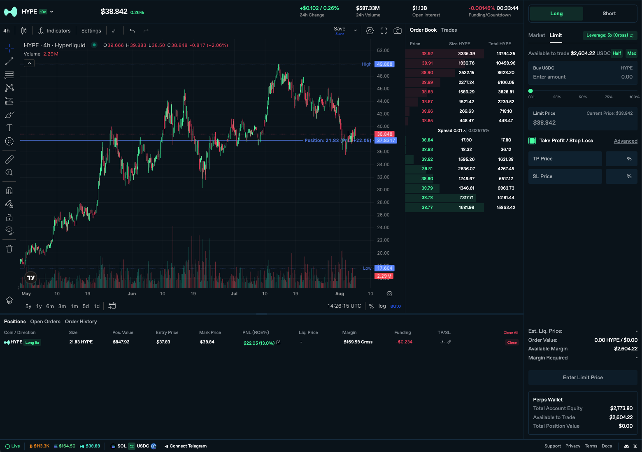Image resolution: width=642 pixels, height=452 pixels.
Task: Select the Long side button
Action: [x=556, y=14]
